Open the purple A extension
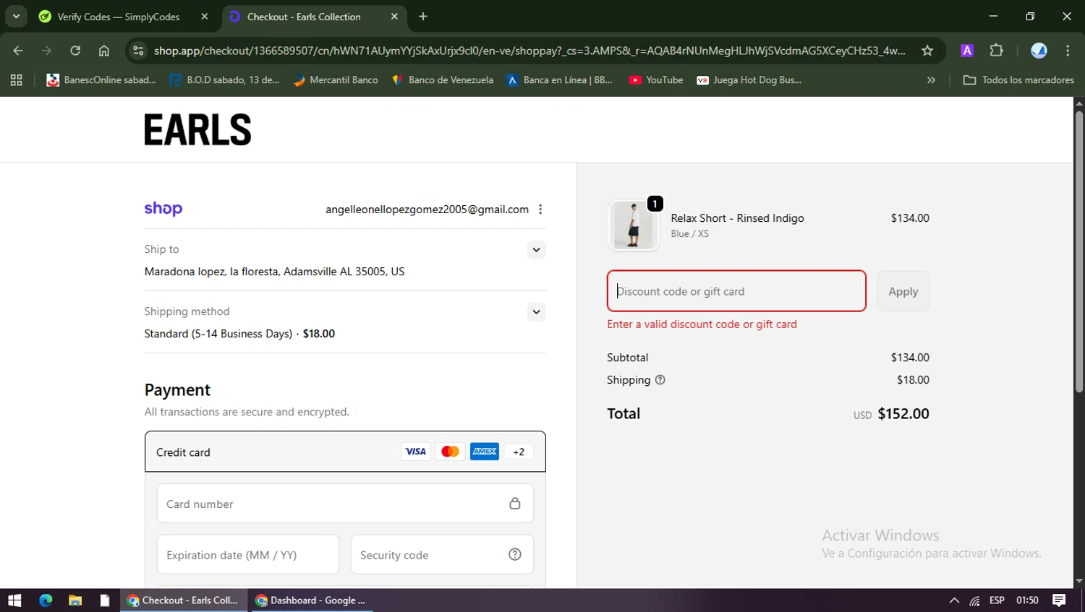The width and height of the screenshot is (1085, 612). 967,51
